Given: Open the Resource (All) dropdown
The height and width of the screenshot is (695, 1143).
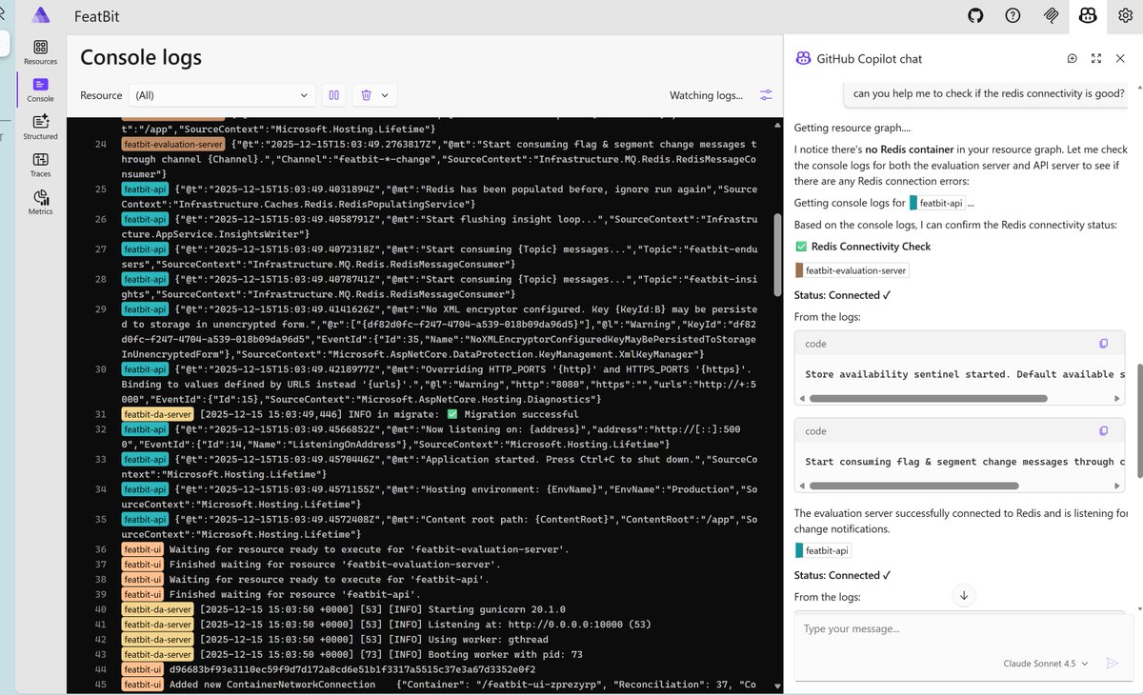Looking at the screenshot, I should 223,95.
